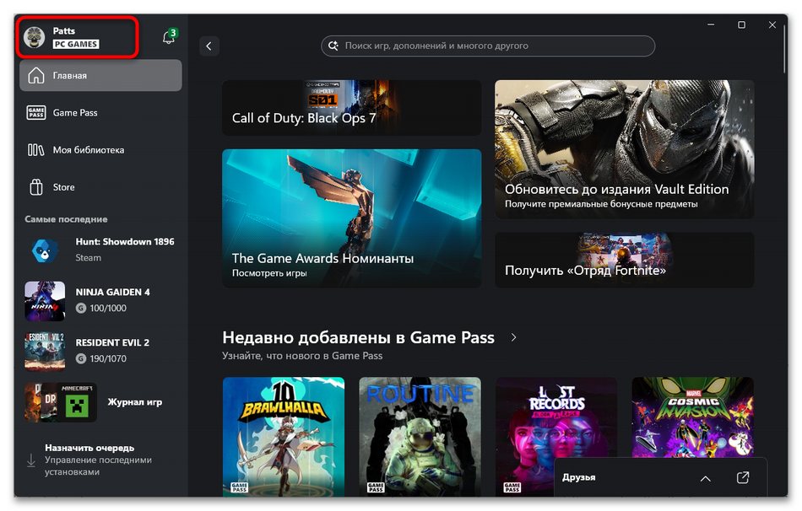The width and height of the screenshot is (802, 511).
Task: Click the My Library books icon
Action: coord(35,150)
